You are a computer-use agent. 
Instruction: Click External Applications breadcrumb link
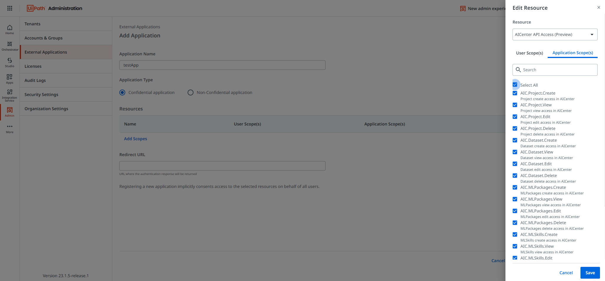tap(140, 27)
